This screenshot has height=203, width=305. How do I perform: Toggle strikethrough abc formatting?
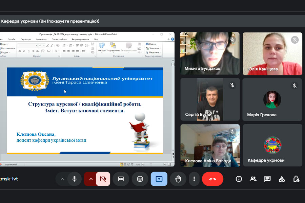(38, 51)
